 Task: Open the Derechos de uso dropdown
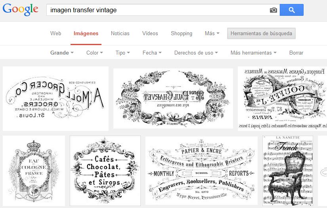coord(196,53)
